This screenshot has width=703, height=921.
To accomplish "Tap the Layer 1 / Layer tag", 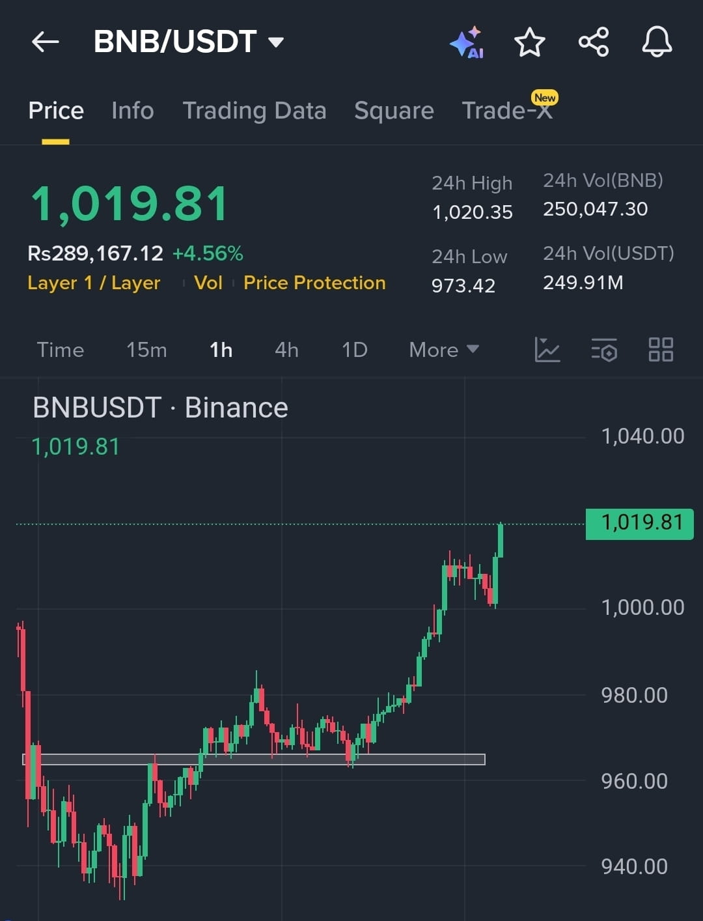I will pos(94,283).
